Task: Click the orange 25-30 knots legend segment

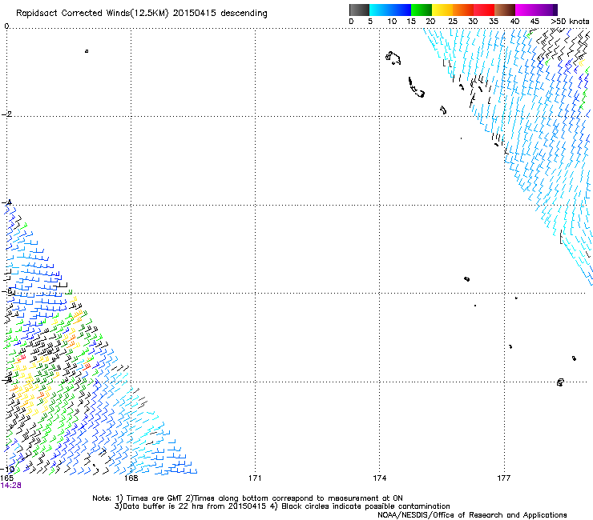Action: pos(463,10)
